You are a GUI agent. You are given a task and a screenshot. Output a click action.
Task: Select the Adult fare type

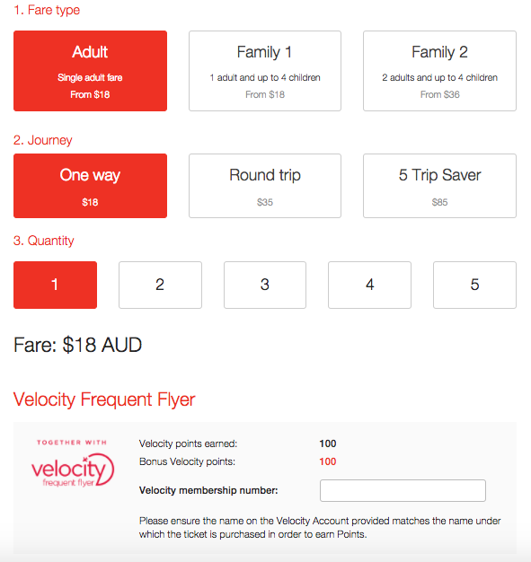click(x=90, y=71)
